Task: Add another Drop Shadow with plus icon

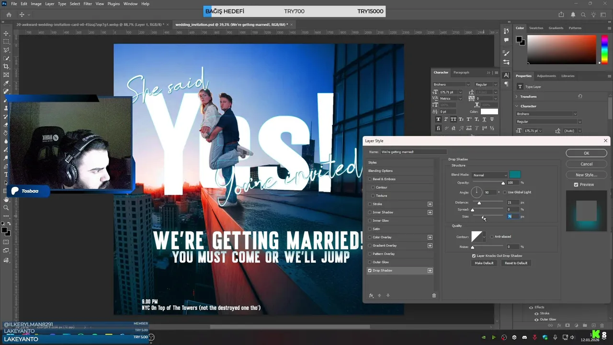Action: click(x=430, y=271)
